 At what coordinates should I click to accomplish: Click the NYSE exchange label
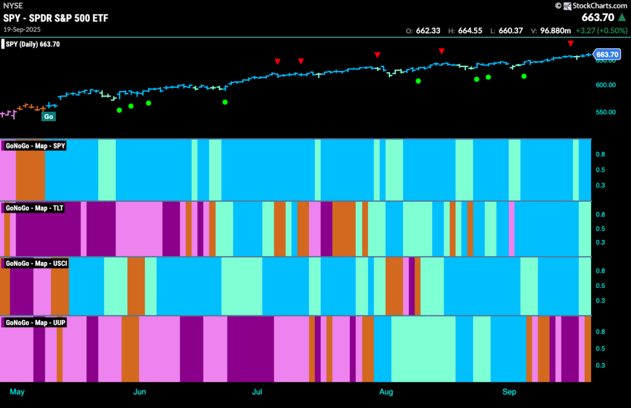(x=13, y=6)
